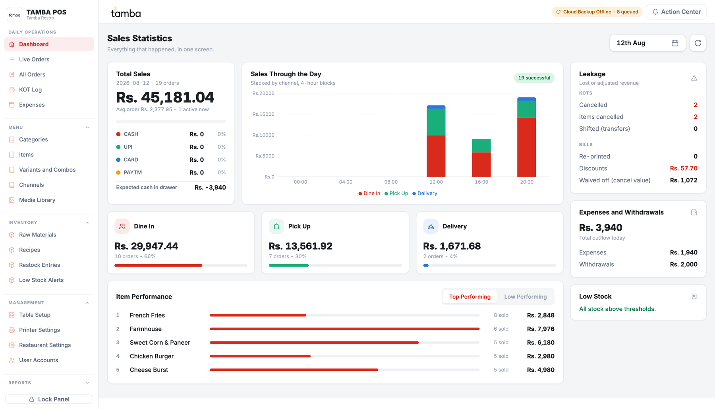This screenshot has width=715, height=409.
Task: Click the Cloud Backup Offline status badge
Action: click(x=597, y=12)
